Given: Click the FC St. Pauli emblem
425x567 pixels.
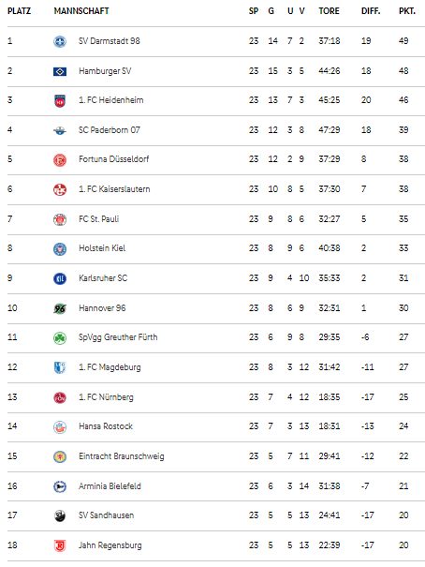Looking at the screenshot, I should (60, 219).
